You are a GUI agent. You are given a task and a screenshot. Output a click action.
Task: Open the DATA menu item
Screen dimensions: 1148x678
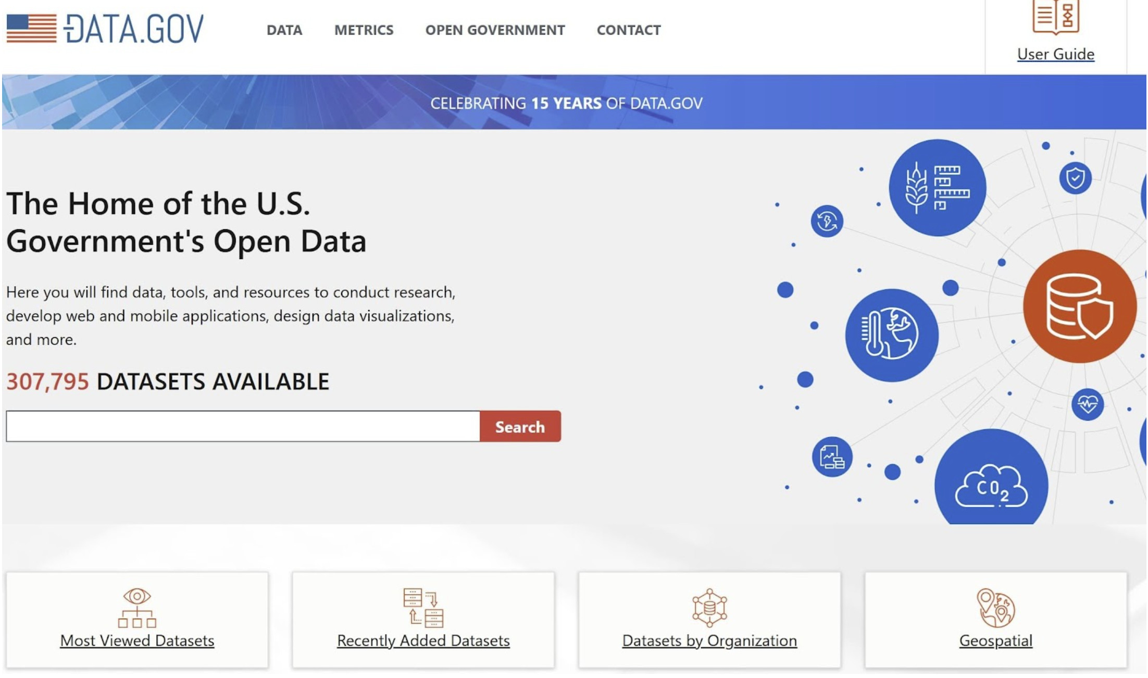(x=284, y=30)
